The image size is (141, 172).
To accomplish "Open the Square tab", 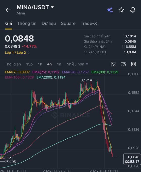I will coord(68,24).
